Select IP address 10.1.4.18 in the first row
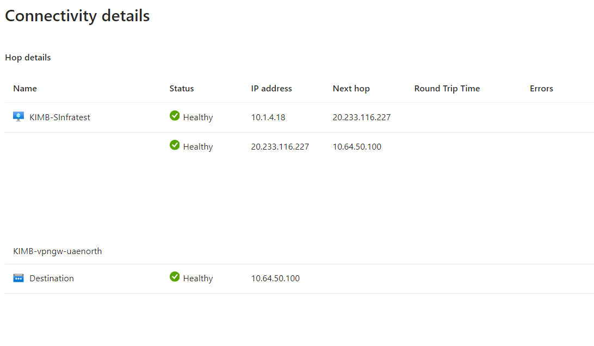The image size is (594, 346). (268, 117)
